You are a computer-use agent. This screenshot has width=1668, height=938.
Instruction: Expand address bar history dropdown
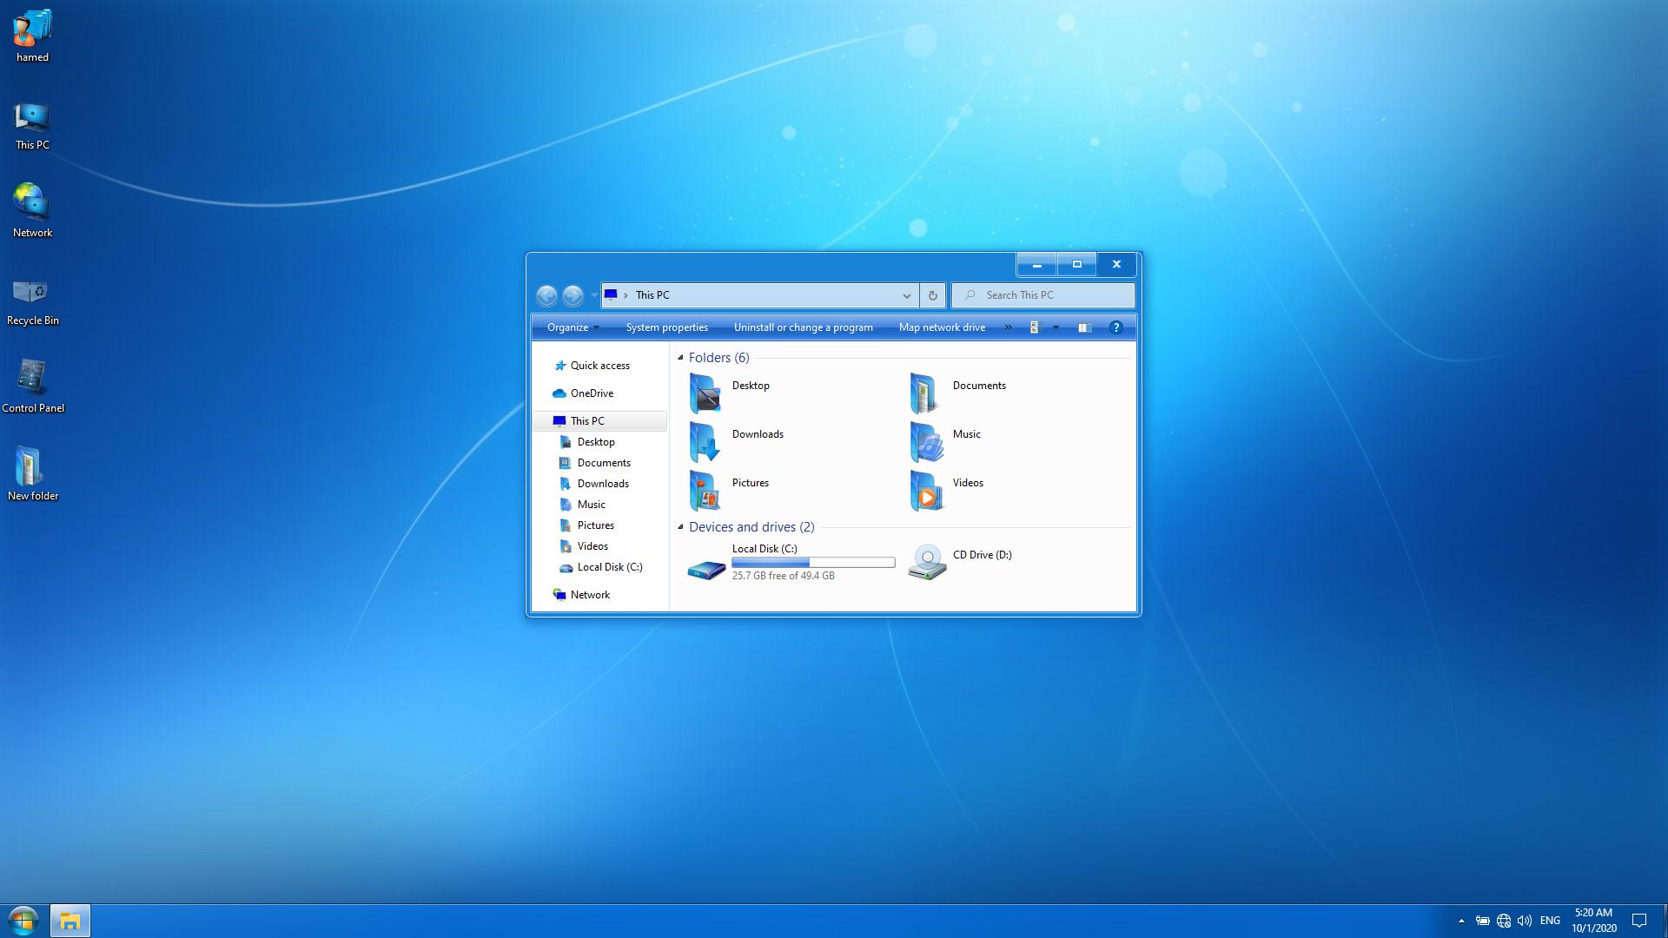906,295
